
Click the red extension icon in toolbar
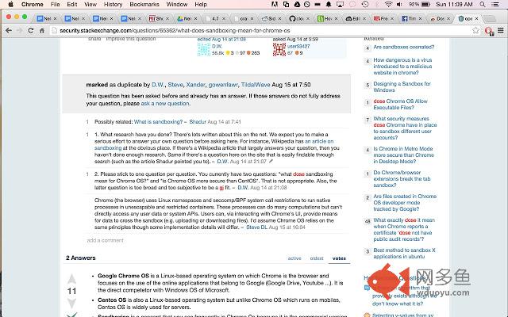[489, 31]
